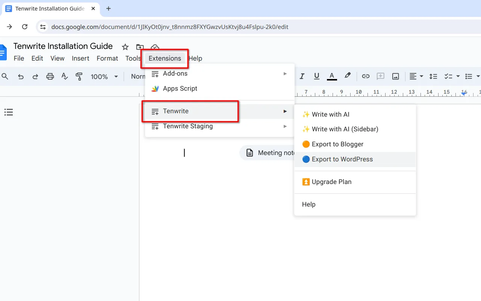
Task: Rename the document title
Action: click(x=63, y=46)
